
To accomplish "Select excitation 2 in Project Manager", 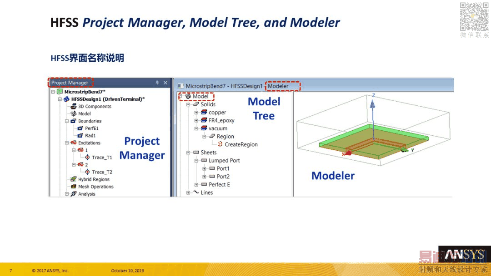I will (86, 165).
